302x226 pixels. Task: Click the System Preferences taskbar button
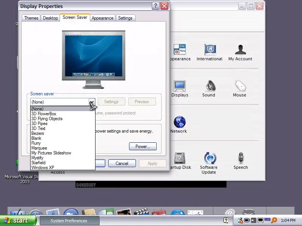tap(69, 221)
